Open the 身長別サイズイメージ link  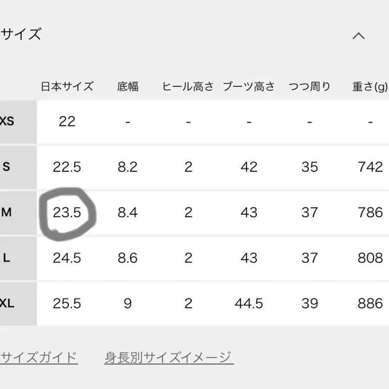click(169, 358)
